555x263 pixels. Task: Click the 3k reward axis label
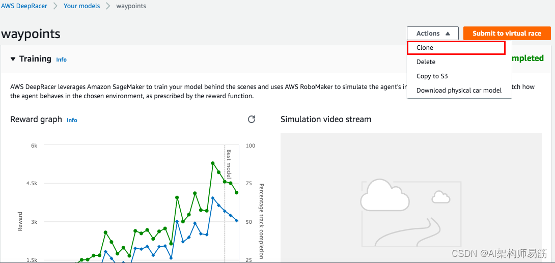pos(34,222)
